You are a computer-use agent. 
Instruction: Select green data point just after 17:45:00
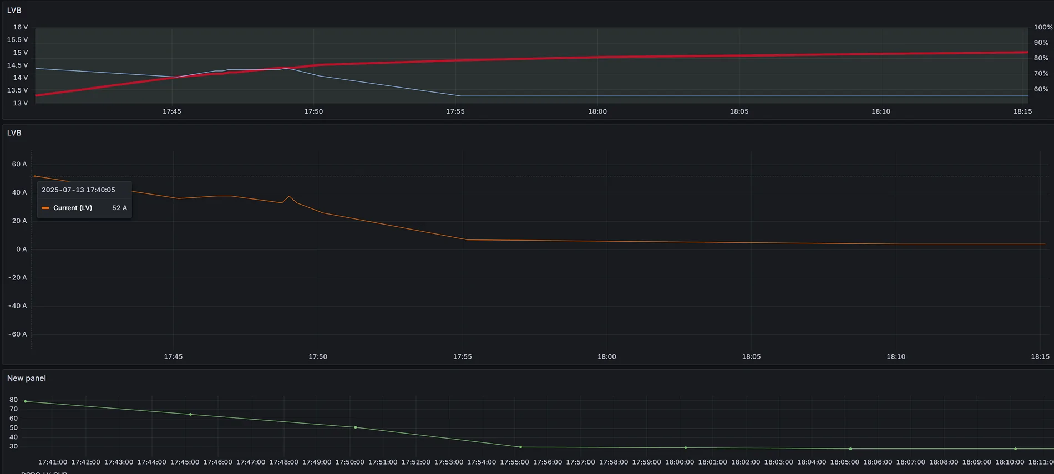pos(190,414)
